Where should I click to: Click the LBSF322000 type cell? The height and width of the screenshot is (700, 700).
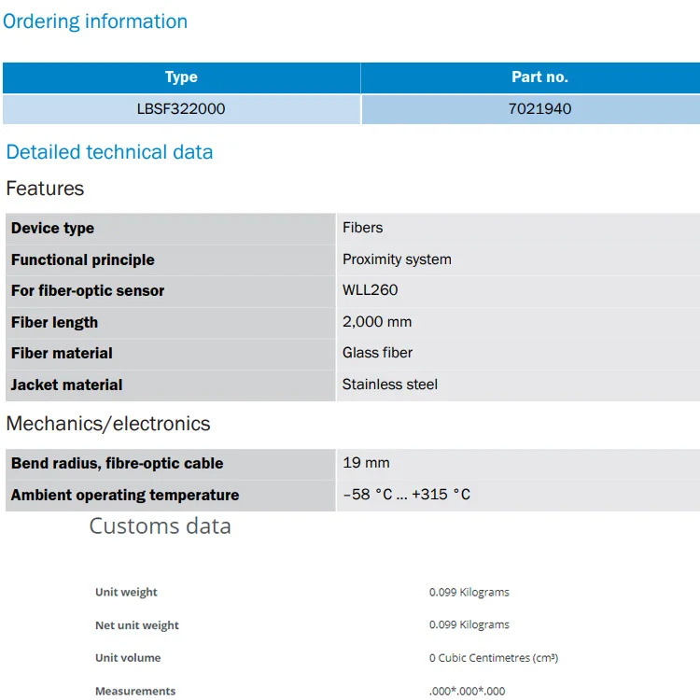tap(181, 109)
